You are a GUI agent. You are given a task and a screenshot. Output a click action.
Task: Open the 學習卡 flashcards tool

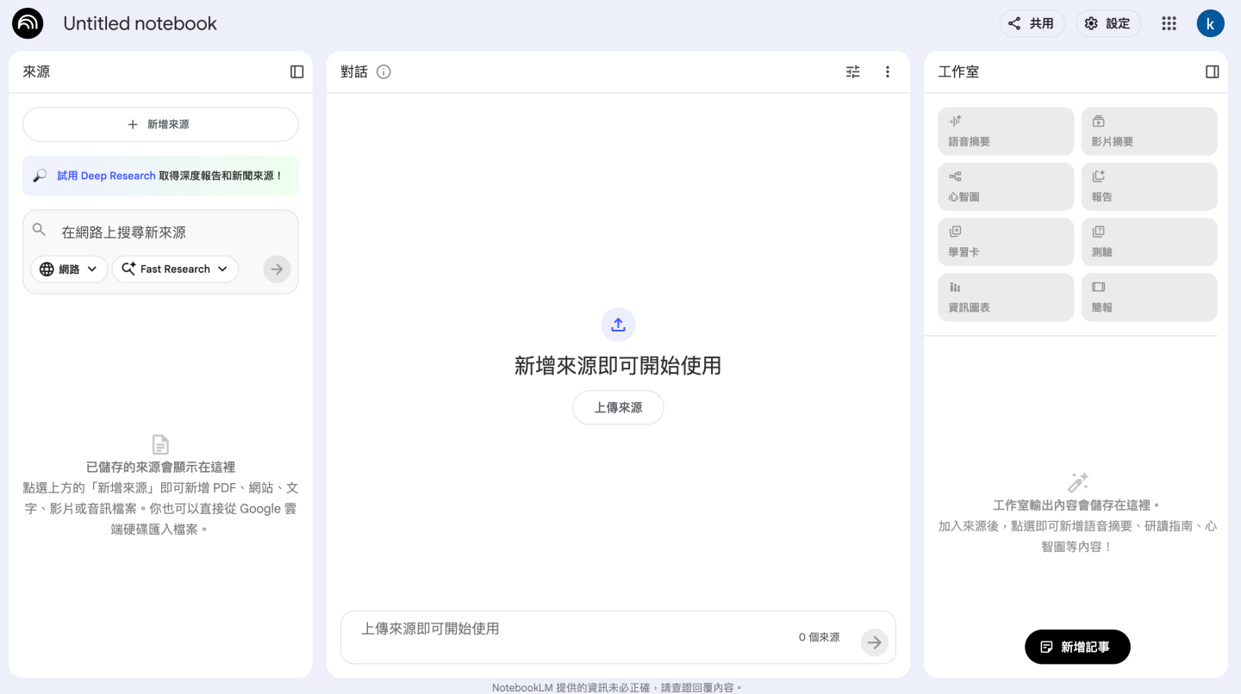[x=1005, y=241]
